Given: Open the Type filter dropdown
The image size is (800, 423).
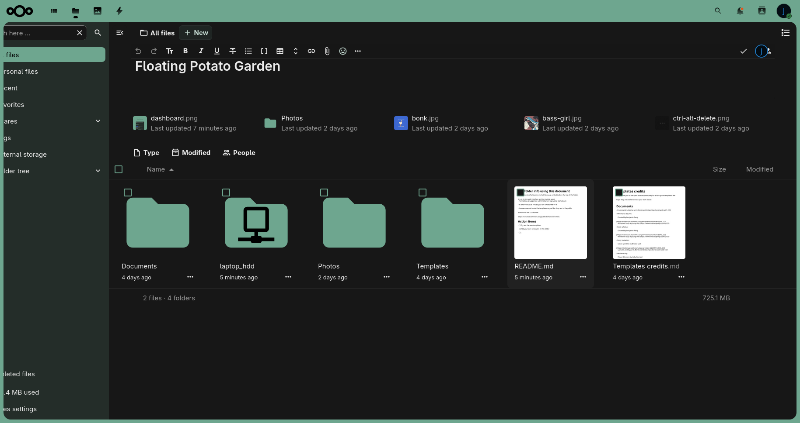Looking at the screenshot, I should (x=146, y=153).
